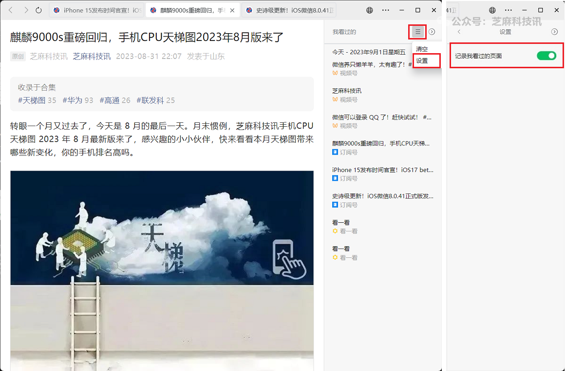Collapse the 我看过的 panel with its arrow
Viewport: 565px width, 371px height.
(x=432, y=32)
